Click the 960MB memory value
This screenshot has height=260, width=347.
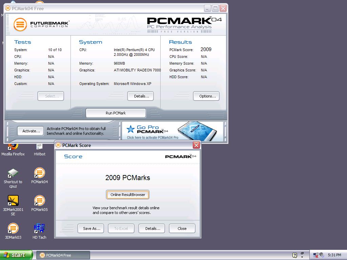[x=119, y=63]
